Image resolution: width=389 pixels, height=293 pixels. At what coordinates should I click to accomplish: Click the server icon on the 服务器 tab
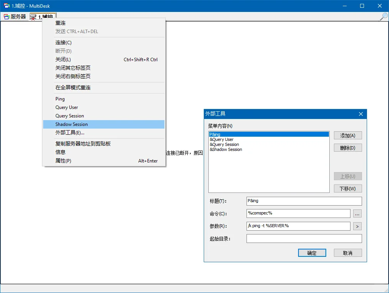point(6,16)
